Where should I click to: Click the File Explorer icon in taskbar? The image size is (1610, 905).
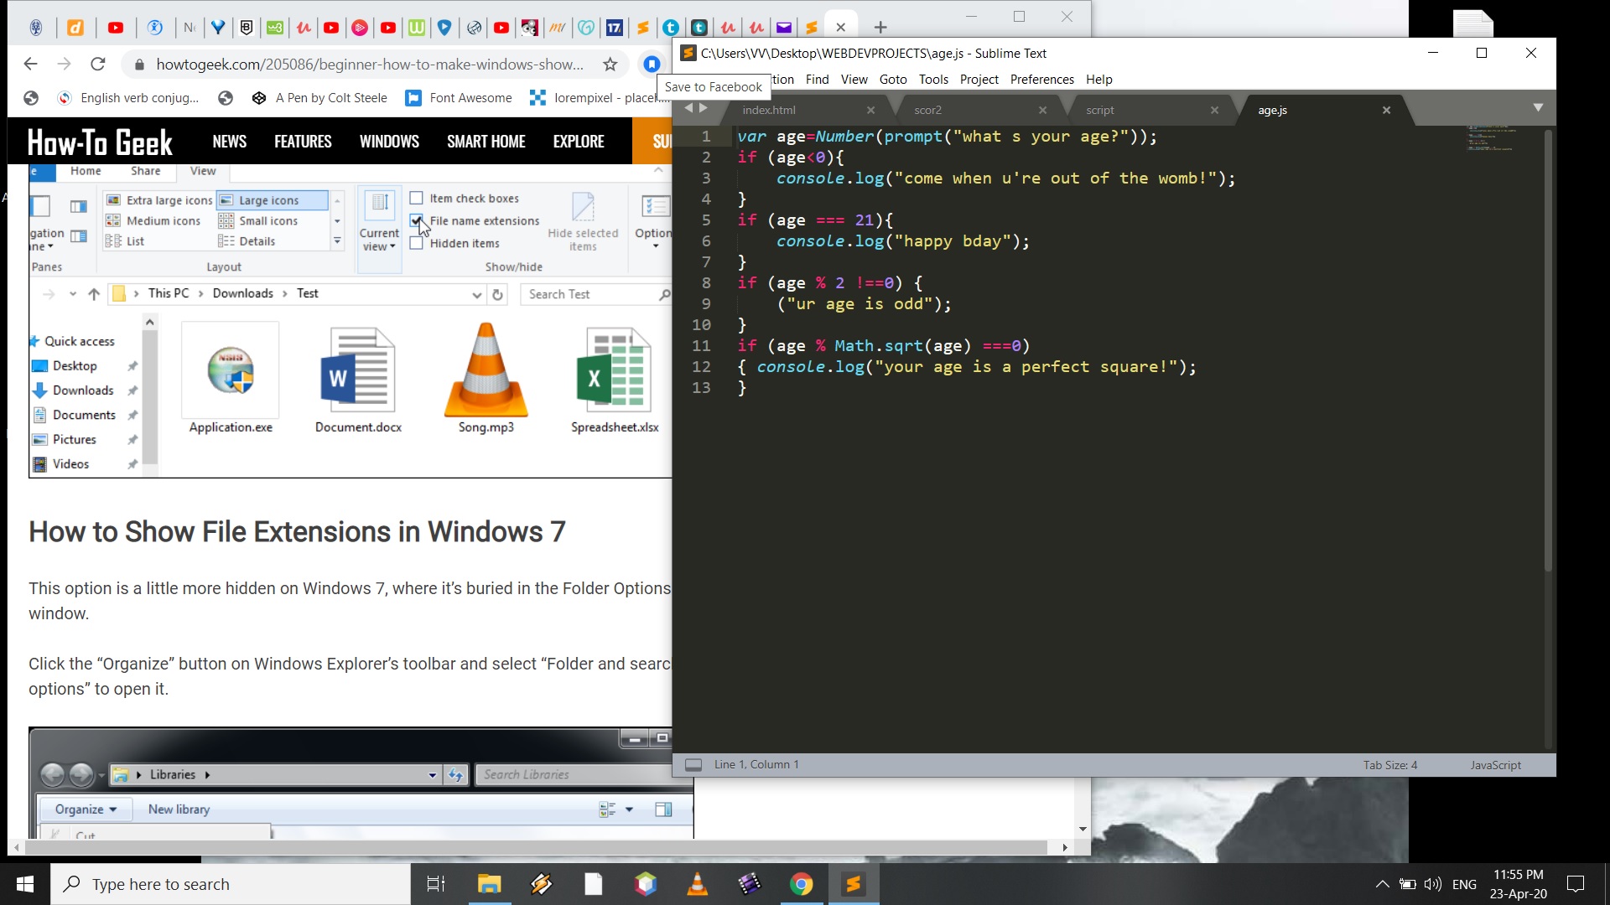(x=490, y=884)
